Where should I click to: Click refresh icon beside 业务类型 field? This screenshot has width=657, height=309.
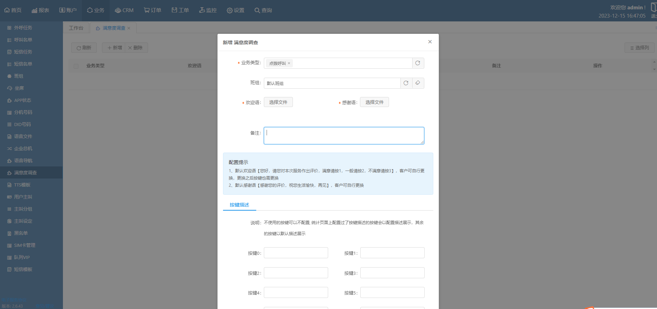(418, 63)
